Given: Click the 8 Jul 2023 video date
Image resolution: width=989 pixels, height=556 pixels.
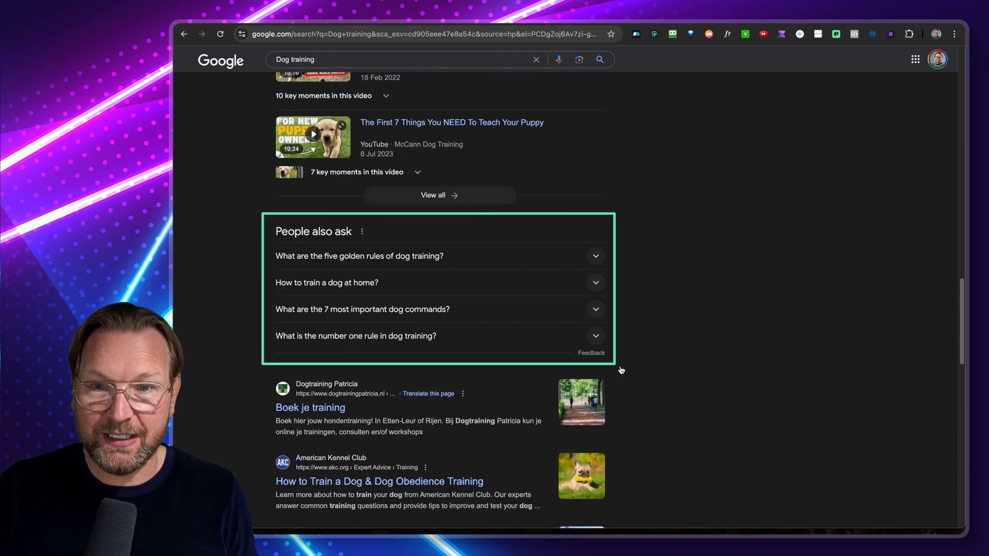Looking at the screenshot, I should 376,154.
